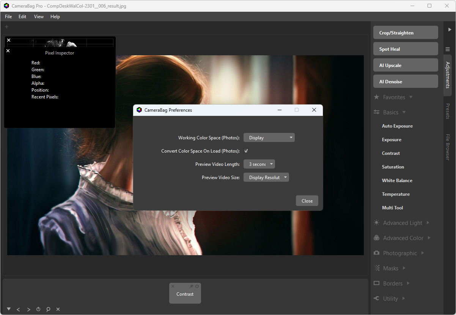Close the histogram overlay panel
This screenshot has height=315, width=456.
tap(9, 40)
